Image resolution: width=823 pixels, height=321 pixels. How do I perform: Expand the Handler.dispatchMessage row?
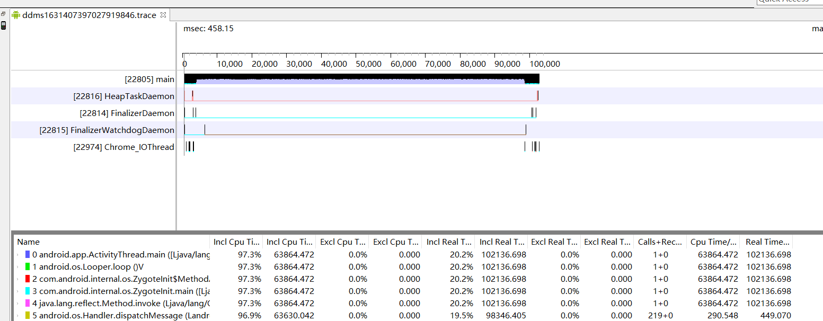tap(19, 316)
